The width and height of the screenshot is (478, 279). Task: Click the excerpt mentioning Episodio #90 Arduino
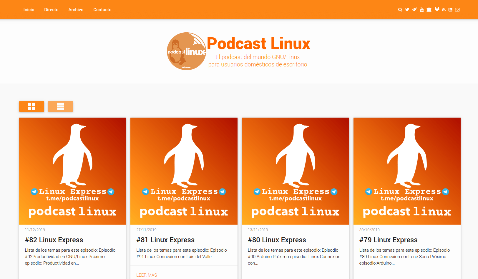click(294, 257)
